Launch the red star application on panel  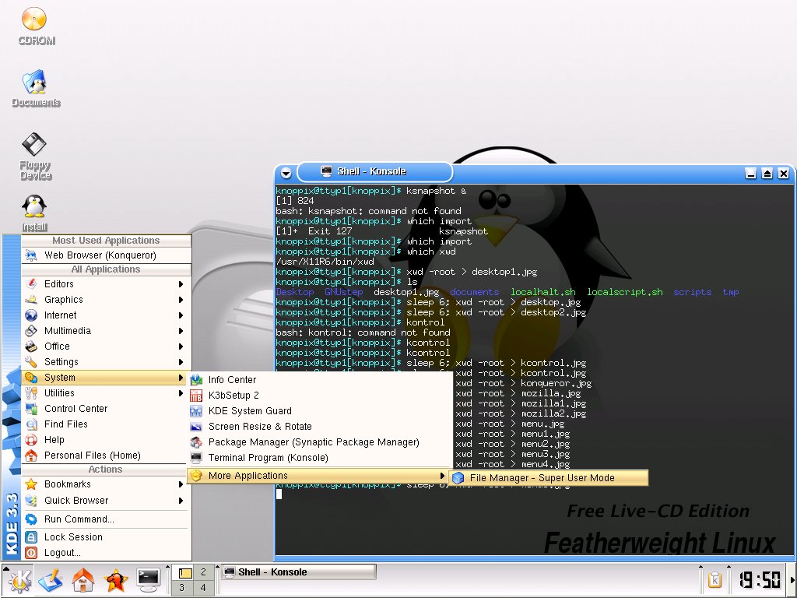tap(116, 579)
